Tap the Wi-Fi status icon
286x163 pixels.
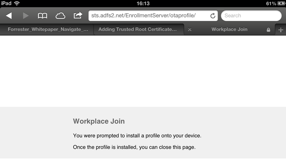tap(17, 3)
